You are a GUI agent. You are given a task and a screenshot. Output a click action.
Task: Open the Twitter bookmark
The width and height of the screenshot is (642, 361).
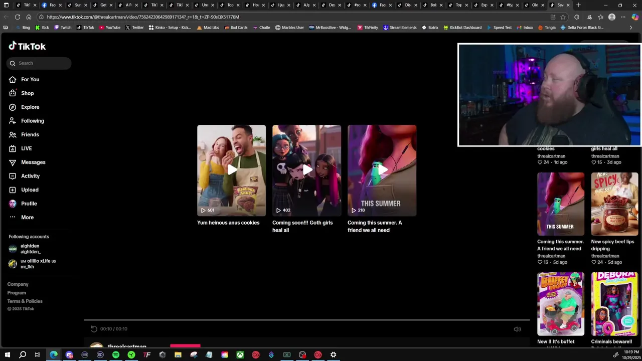[134, 28]
